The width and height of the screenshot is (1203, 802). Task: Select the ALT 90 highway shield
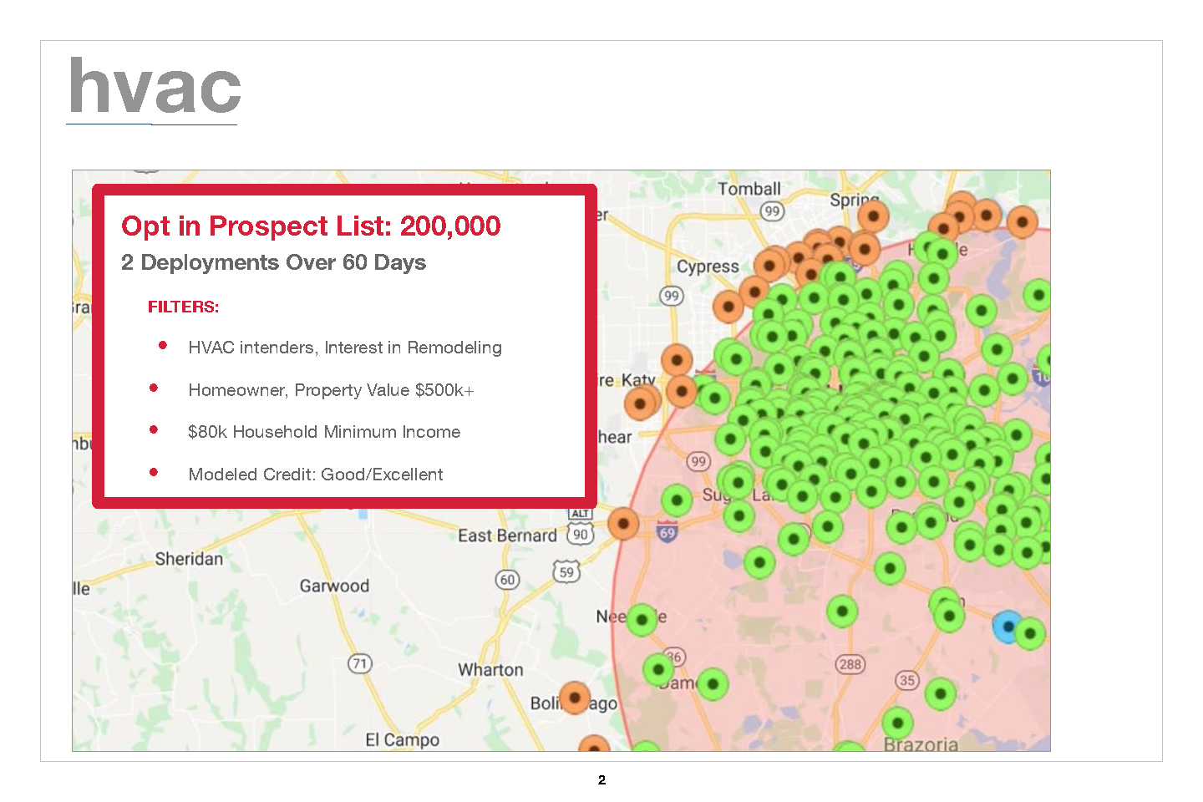pyautogui.click(x=581, y=527)
